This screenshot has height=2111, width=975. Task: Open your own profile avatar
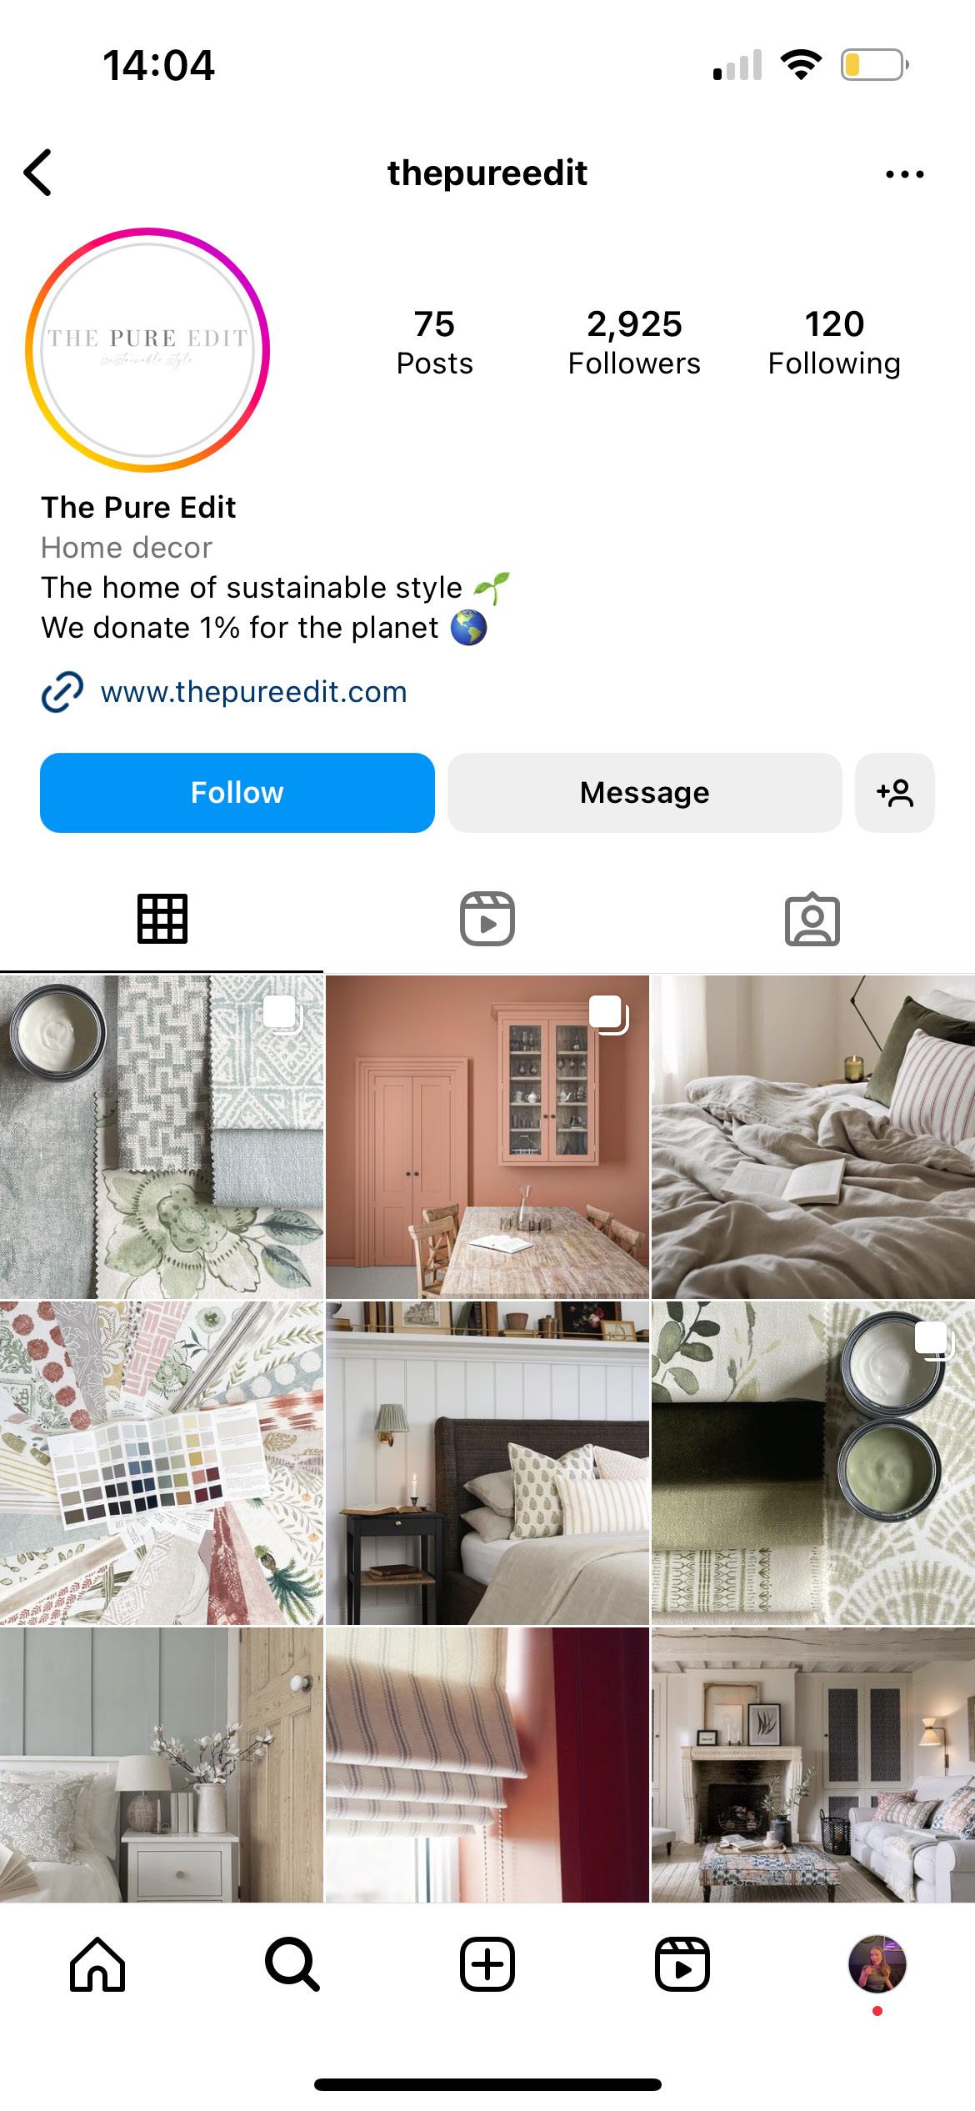[x=877, y=1964]
